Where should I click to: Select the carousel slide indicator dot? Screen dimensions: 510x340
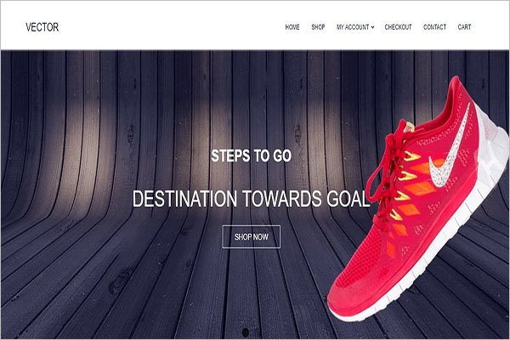[246, 332]
